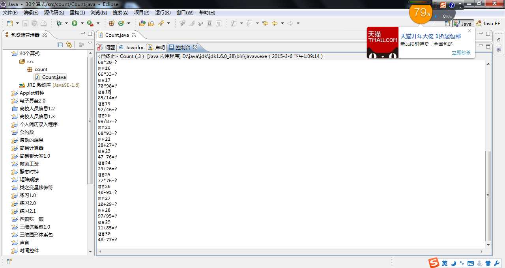Image resolution: width=505 pixels, height=268 pixels.
Task: Click the Open Perspective icon
Action: (x=448, y=24)
